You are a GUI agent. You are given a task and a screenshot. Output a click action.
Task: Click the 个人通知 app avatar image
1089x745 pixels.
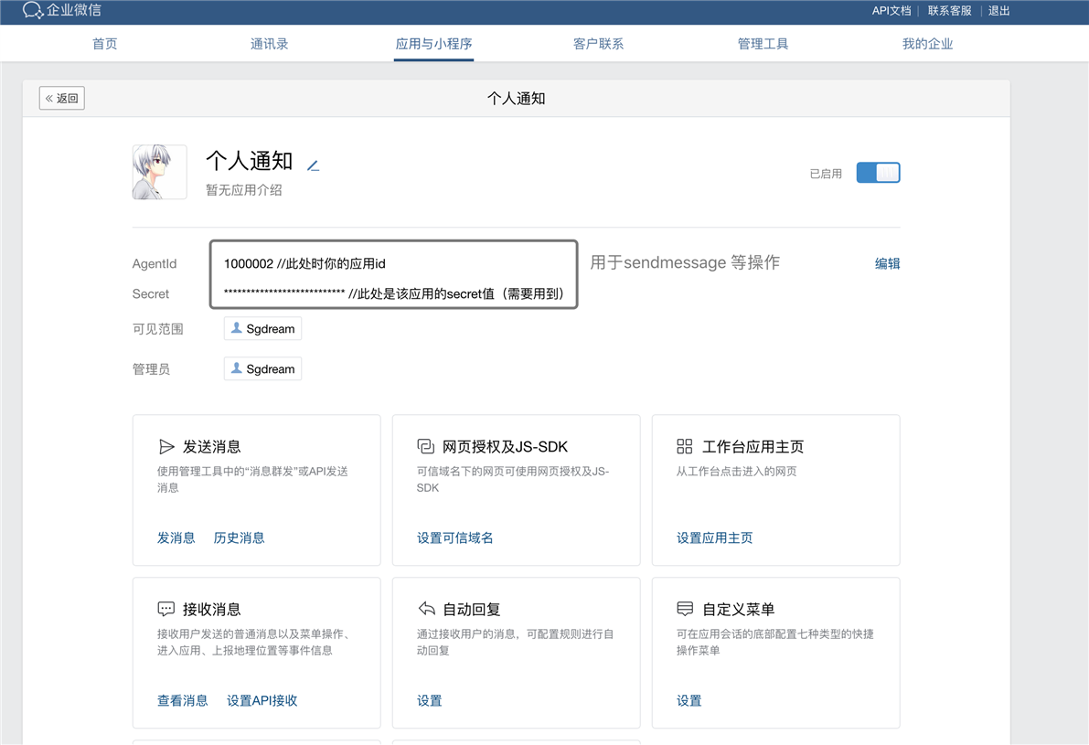160,172
